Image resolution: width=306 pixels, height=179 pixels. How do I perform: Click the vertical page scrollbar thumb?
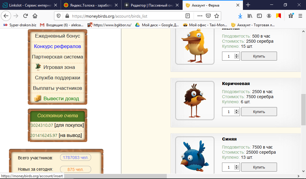[x=303, y=109]
